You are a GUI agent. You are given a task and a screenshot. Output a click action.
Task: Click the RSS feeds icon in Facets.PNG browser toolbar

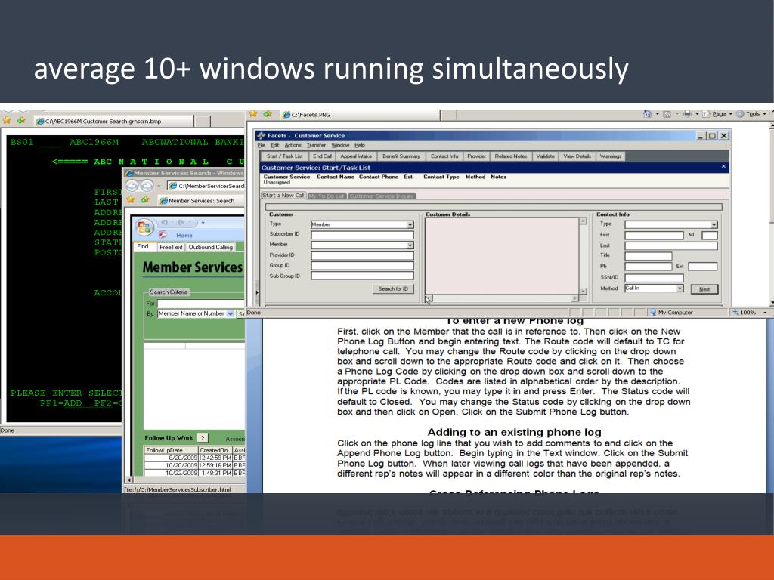click(667, 114)
